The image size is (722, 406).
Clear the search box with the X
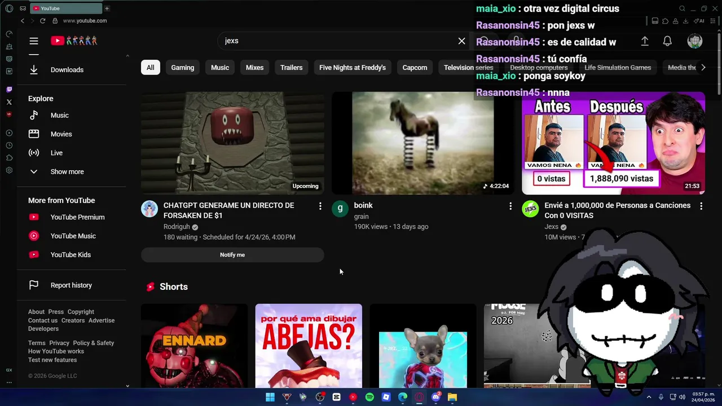coord(461,41)
